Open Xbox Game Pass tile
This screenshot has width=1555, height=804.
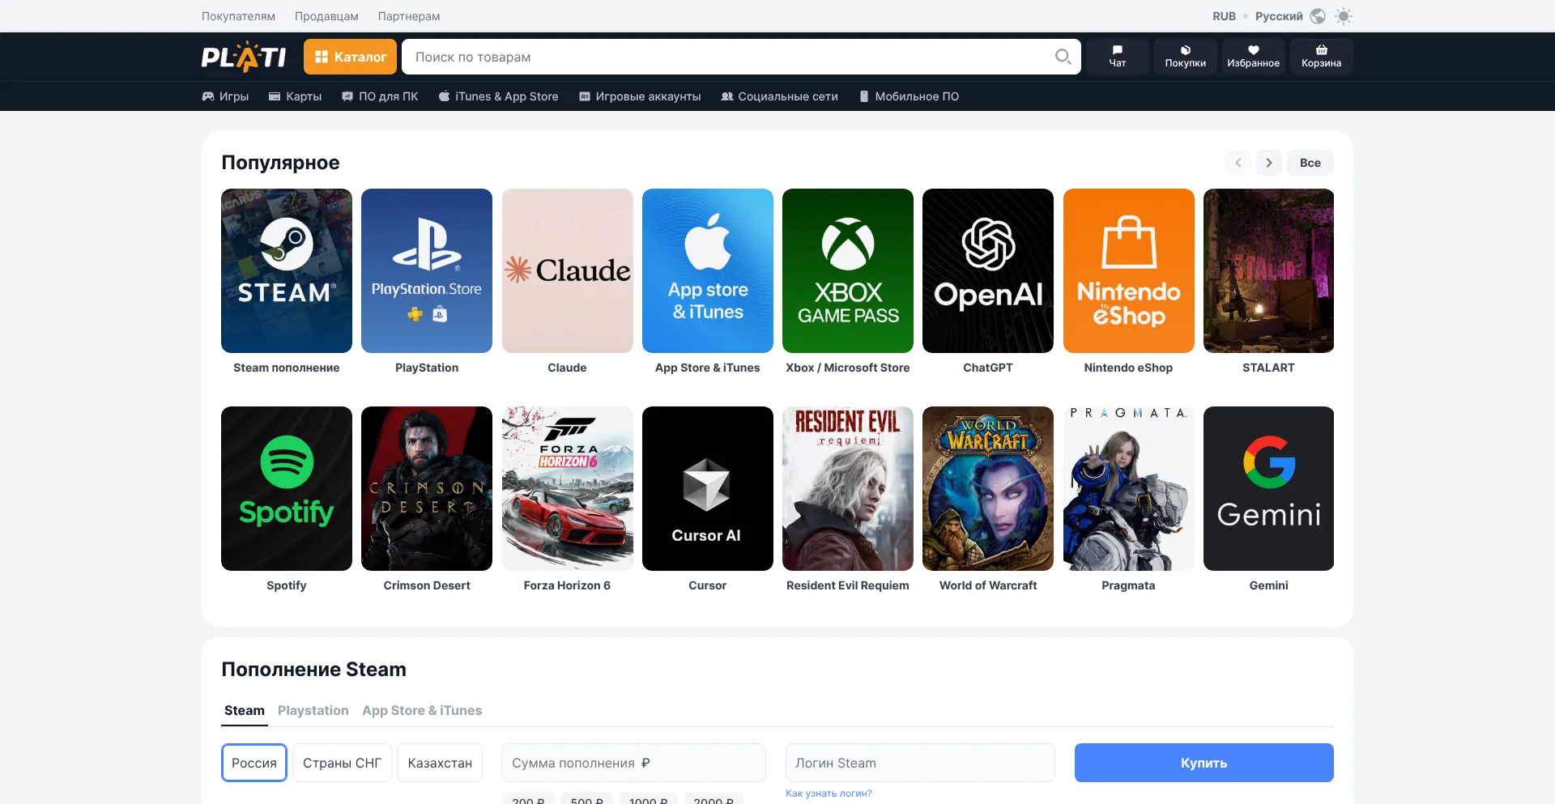tap(848, 270)
